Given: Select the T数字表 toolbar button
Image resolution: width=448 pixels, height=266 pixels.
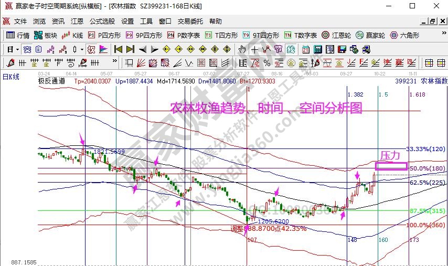Looking at the screenshot, I should pos(301,36).
